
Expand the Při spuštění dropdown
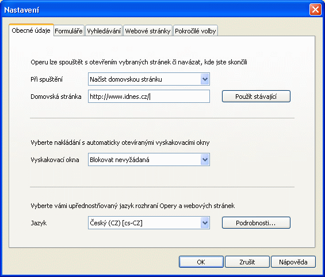(x=149, y=79)
